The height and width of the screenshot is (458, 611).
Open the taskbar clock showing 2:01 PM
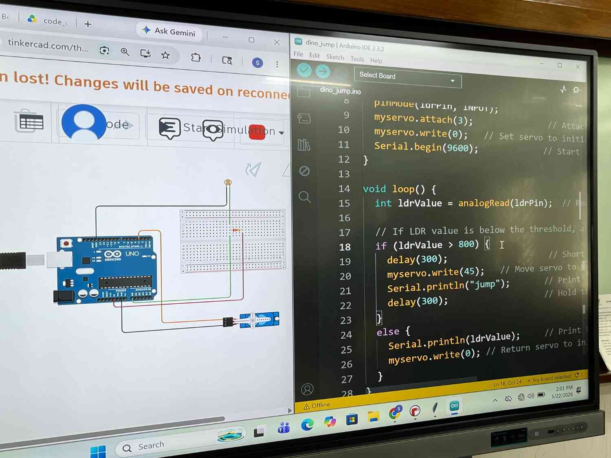562,392
